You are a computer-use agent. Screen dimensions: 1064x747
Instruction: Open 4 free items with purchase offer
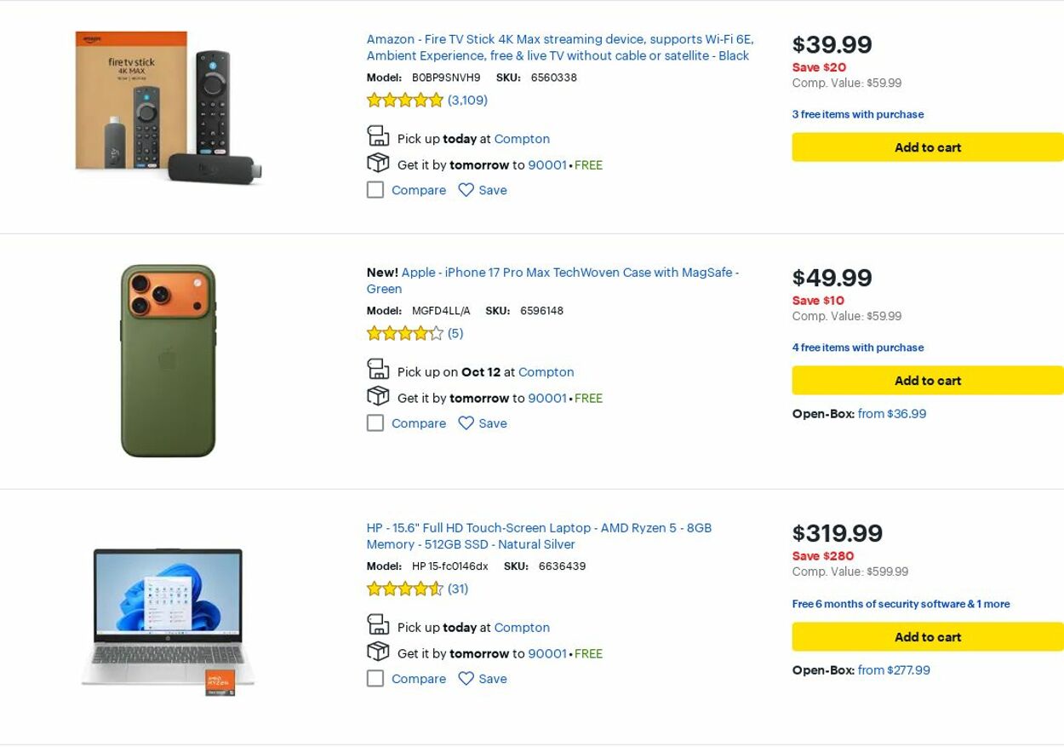857,348
